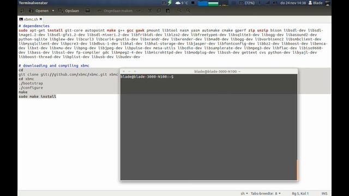Paste from clipboard icon

click(168, 11)
